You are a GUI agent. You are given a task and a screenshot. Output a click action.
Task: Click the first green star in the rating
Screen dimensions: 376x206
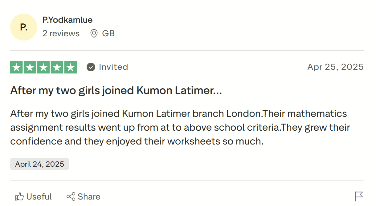(x=16, y=67)
